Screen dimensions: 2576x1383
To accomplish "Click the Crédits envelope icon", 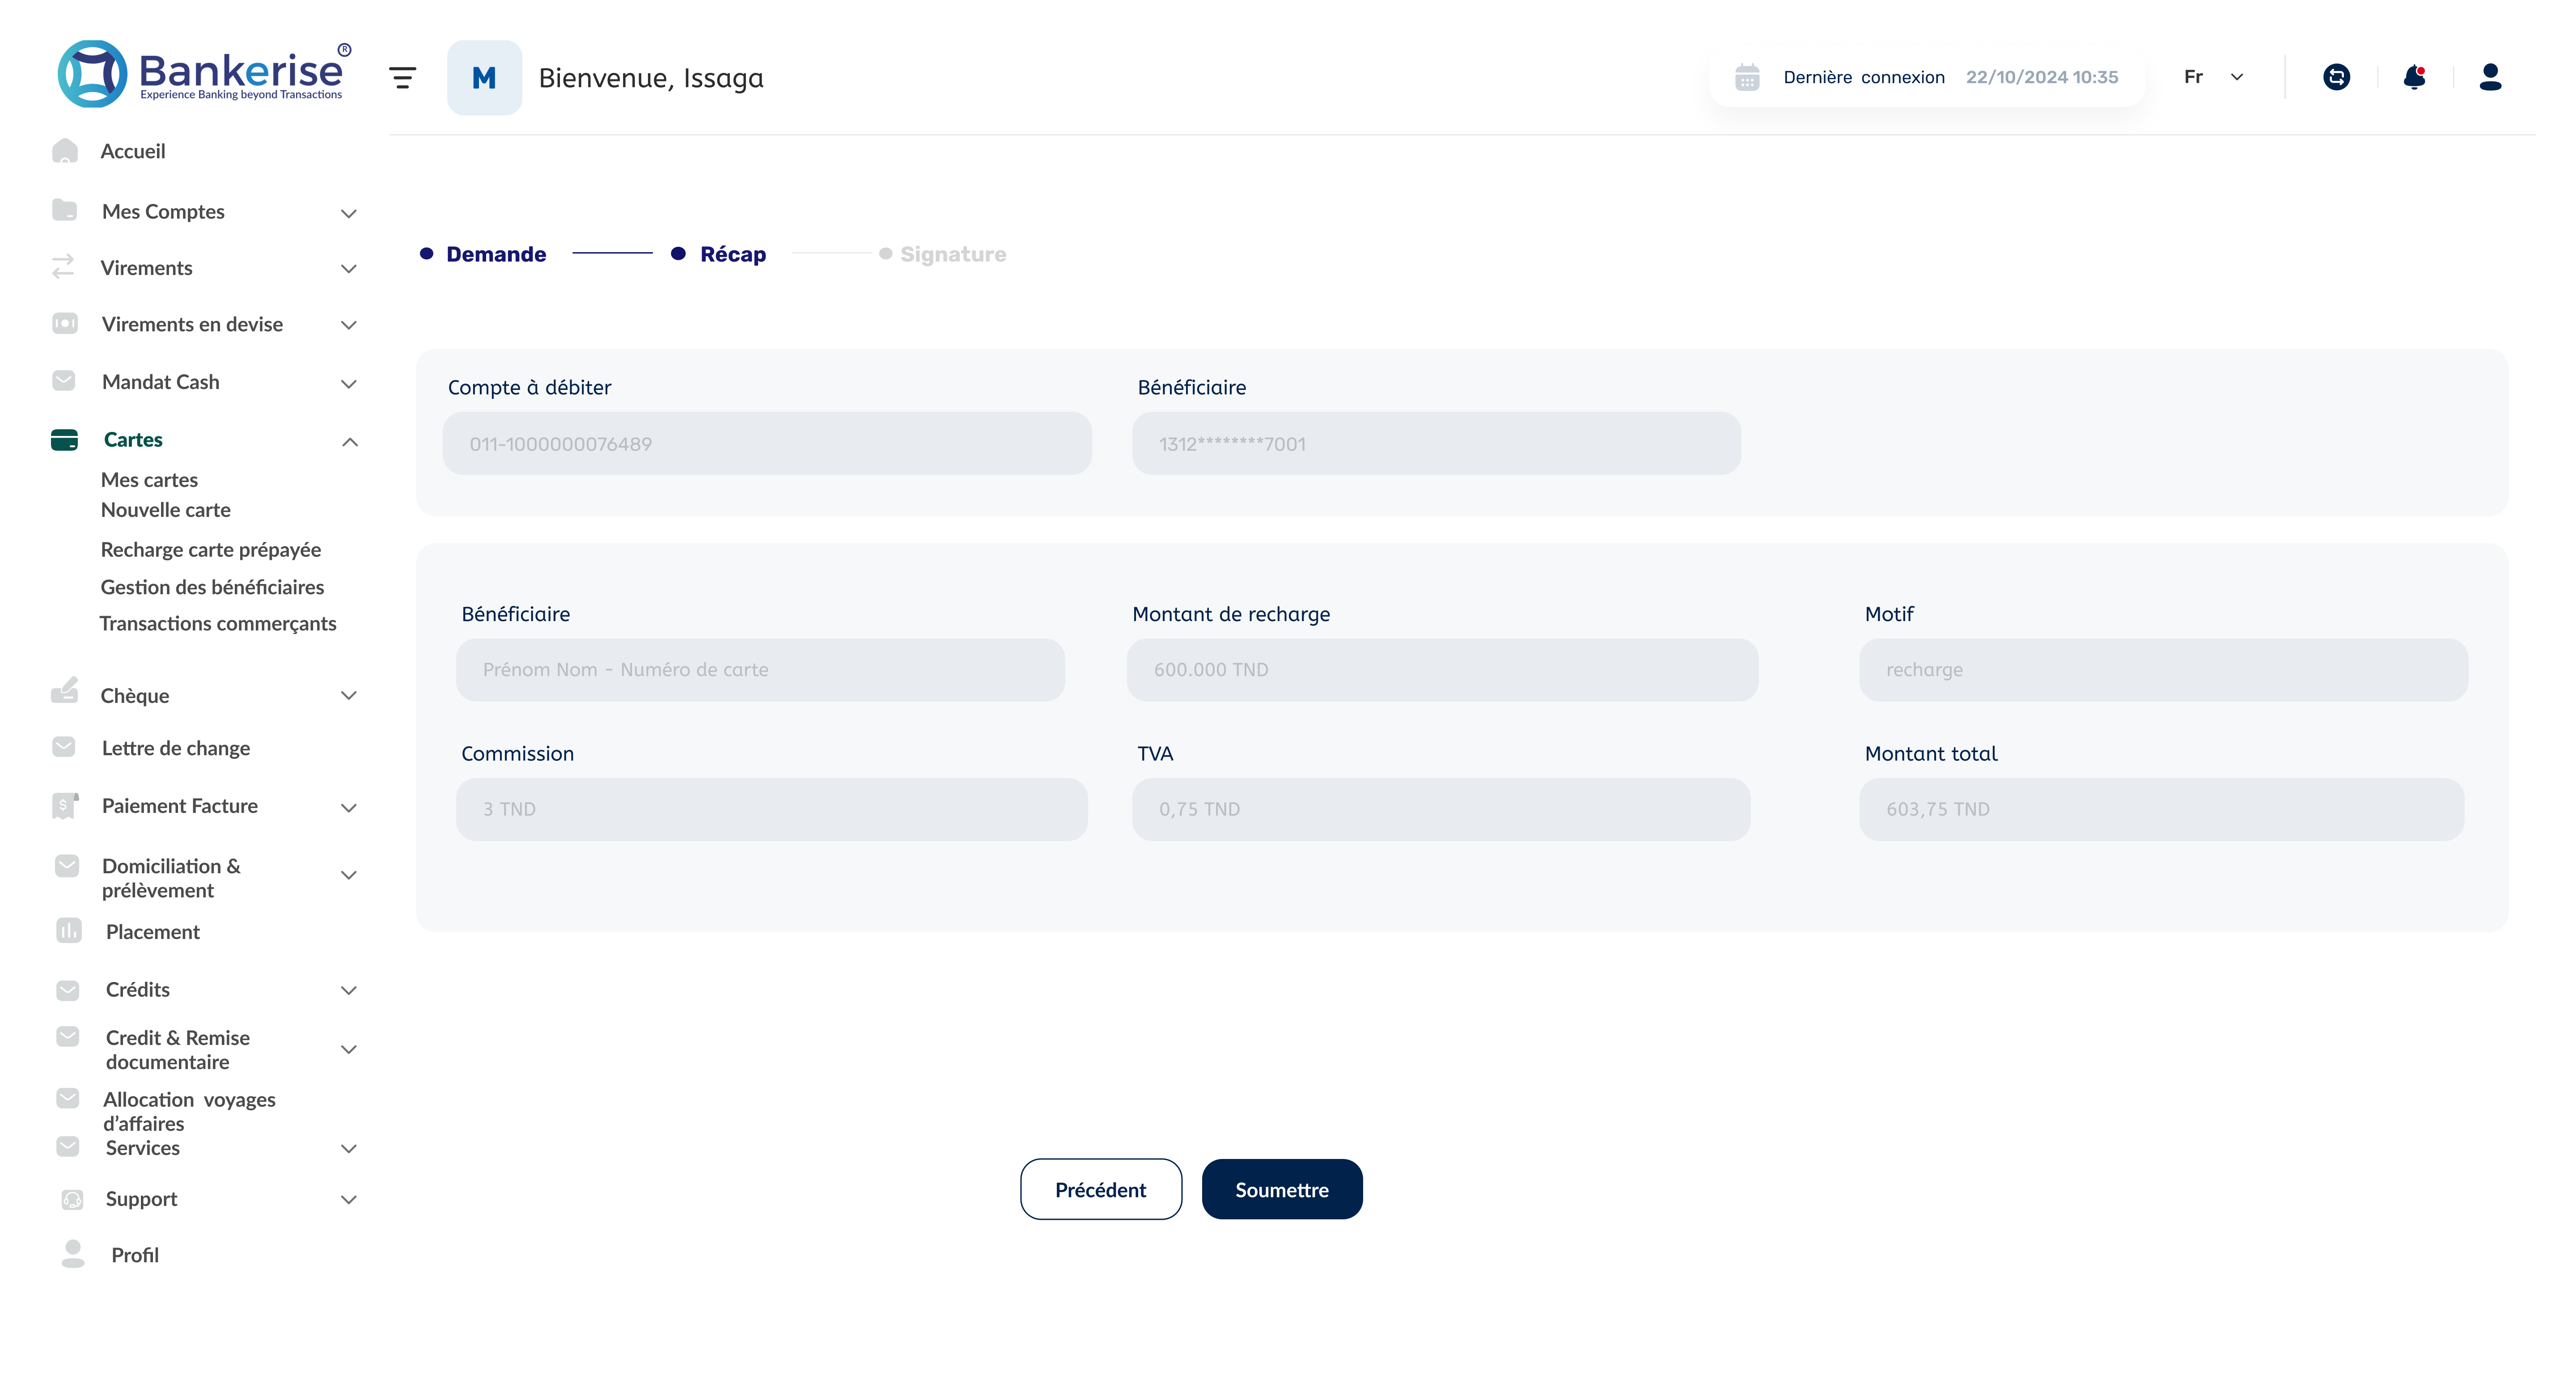I will coord(68,990).
